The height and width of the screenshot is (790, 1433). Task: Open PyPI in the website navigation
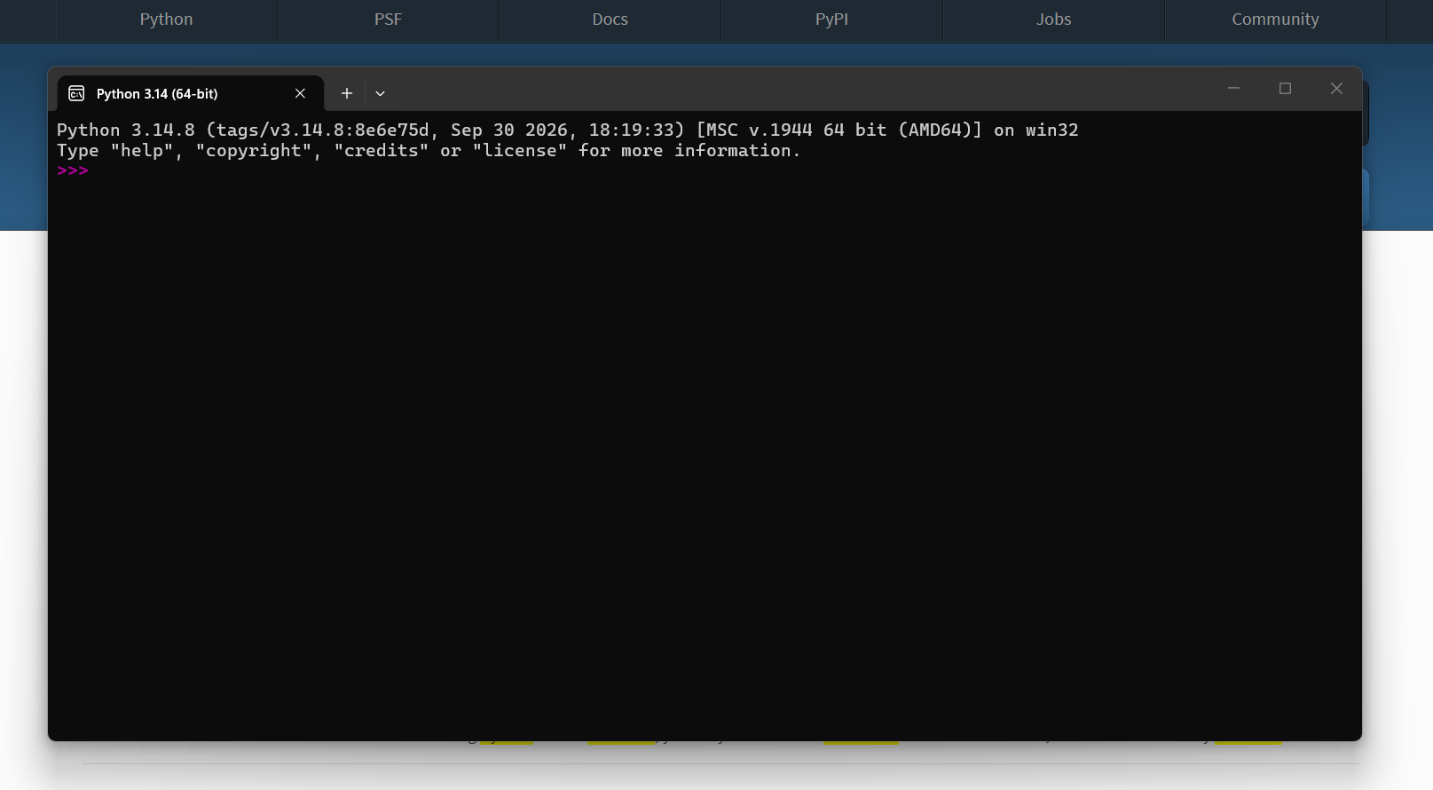831,20
